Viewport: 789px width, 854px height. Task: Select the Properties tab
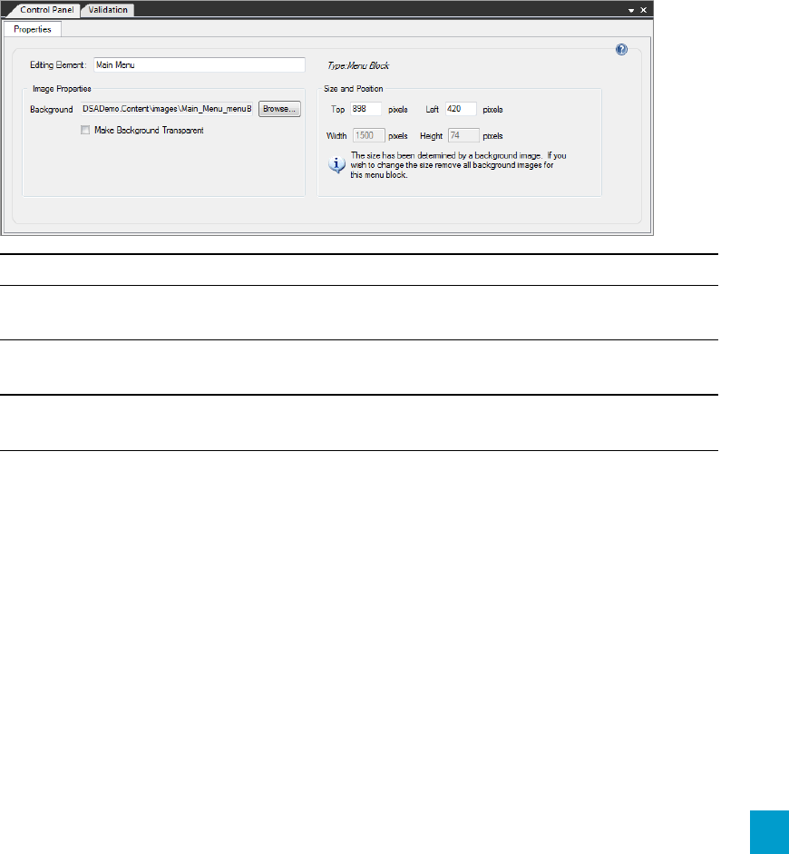(x=32, y=29)
